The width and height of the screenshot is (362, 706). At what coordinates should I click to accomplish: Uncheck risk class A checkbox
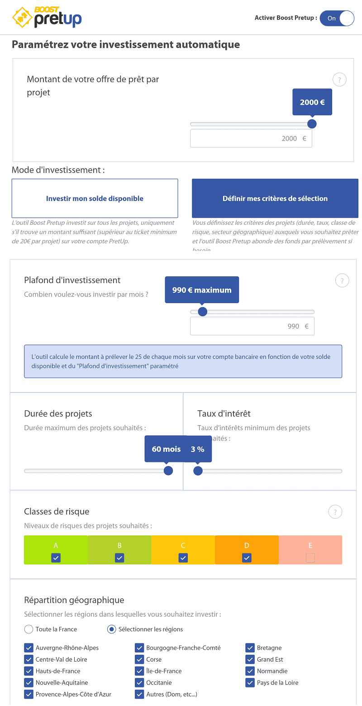coord(56,558)
